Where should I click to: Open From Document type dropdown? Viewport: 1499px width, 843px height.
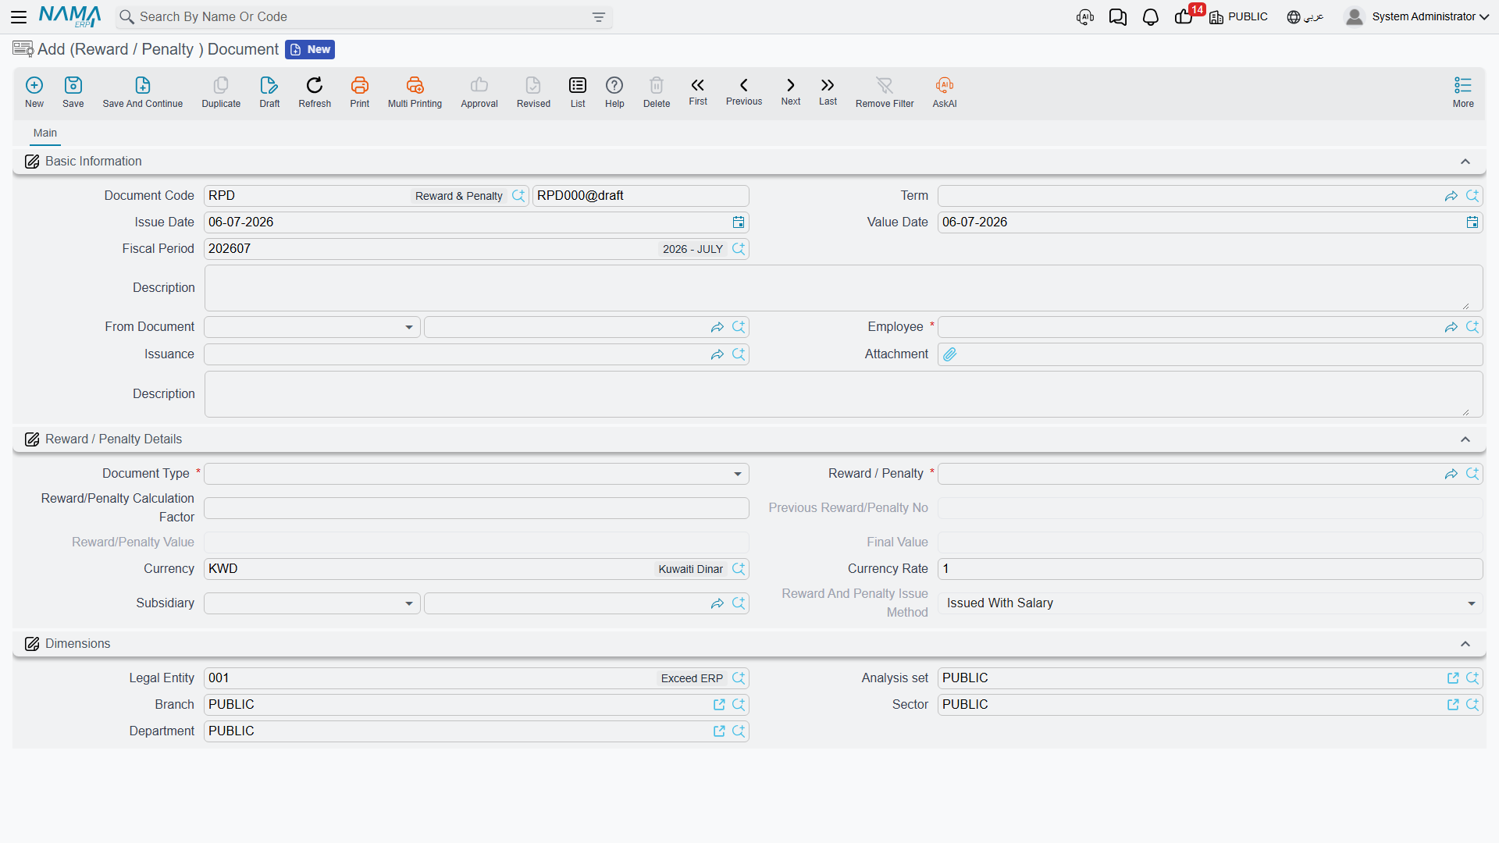click(x=409, y=327)
